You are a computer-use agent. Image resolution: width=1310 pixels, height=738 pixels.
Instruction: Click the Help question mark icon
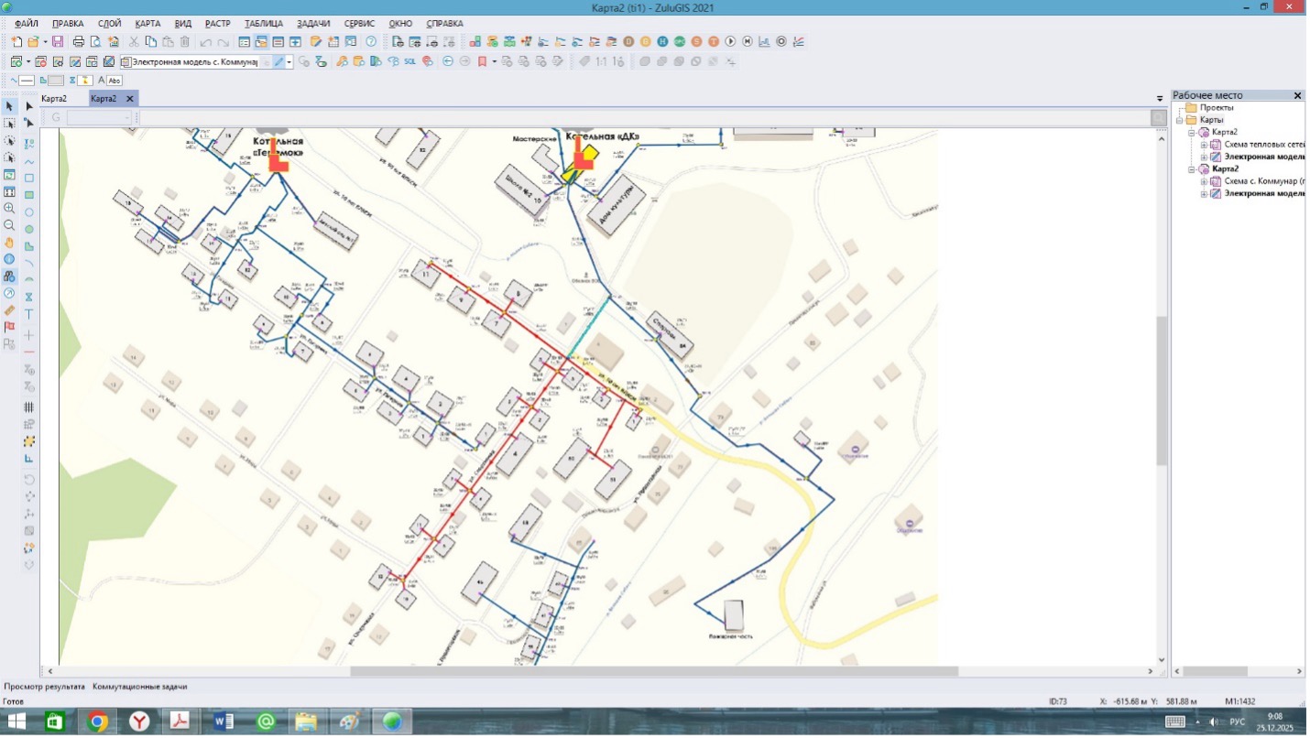371,41
